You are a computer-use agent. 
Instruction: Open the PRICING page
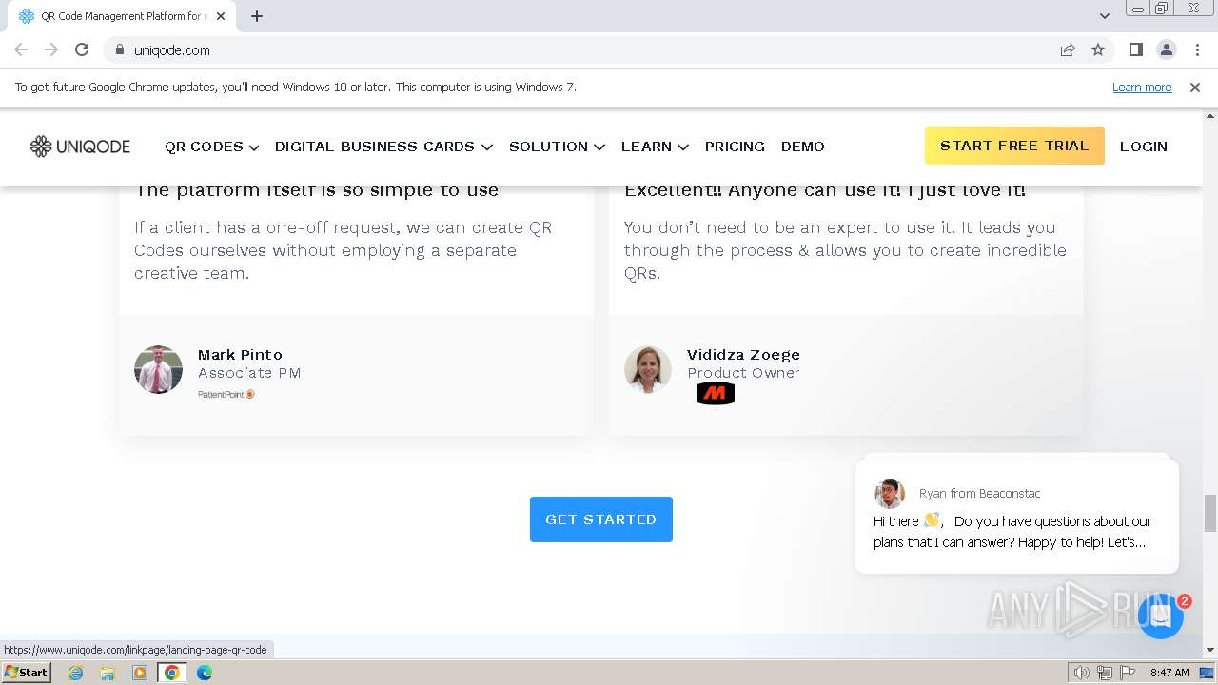735,147
